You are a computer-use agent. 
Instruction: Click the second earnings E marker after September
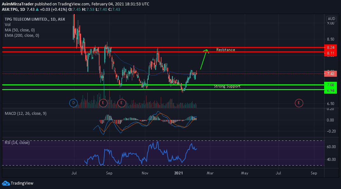click(x=121, y=103)
